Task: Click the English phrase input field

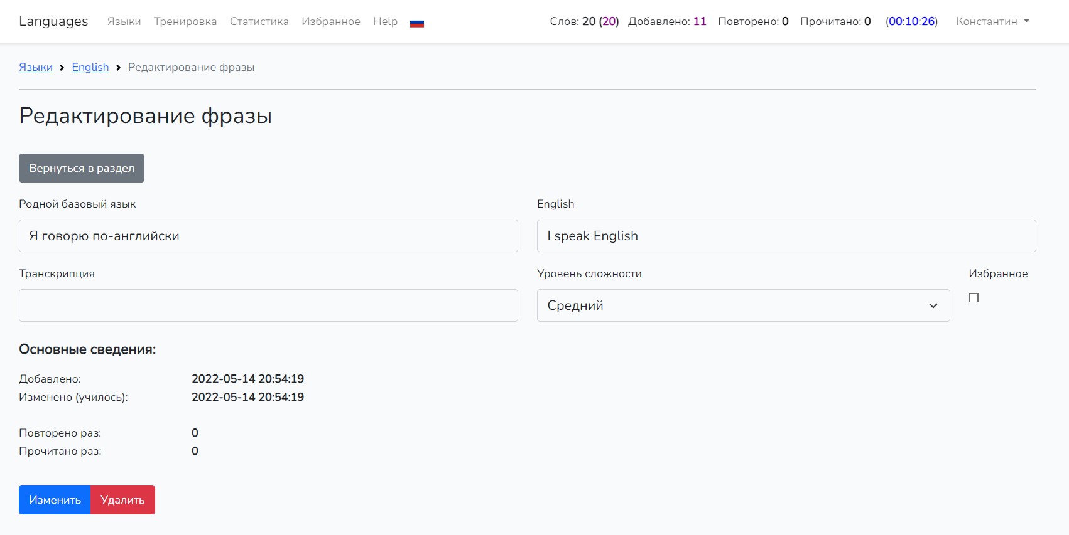Action: tap(786, 236)
